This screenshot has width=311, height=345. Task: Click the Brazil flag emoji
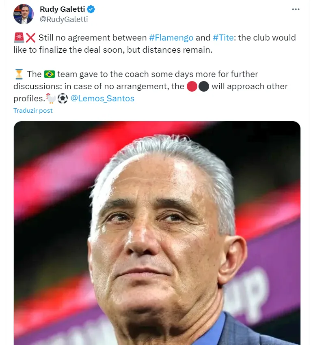[50, 74]
